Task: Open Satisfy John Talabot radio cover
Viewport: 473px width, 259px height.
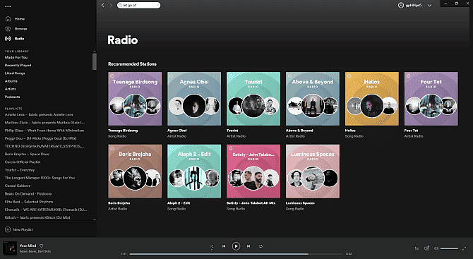Action: [253, 171]
